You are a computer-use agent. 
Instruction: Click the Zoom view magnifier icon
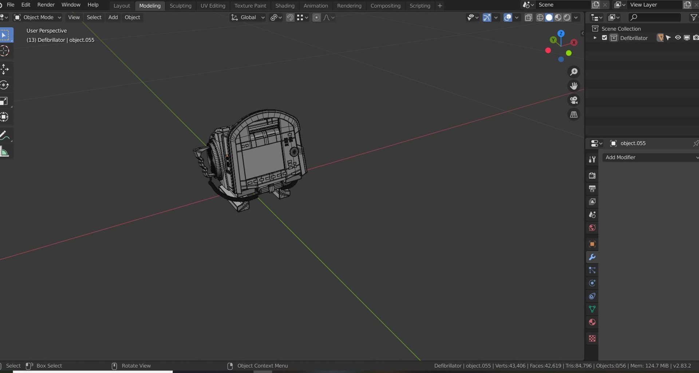574,72
